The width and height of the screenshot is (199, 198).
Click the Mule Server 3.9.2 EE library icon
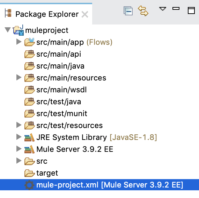[x=29, y=149]
